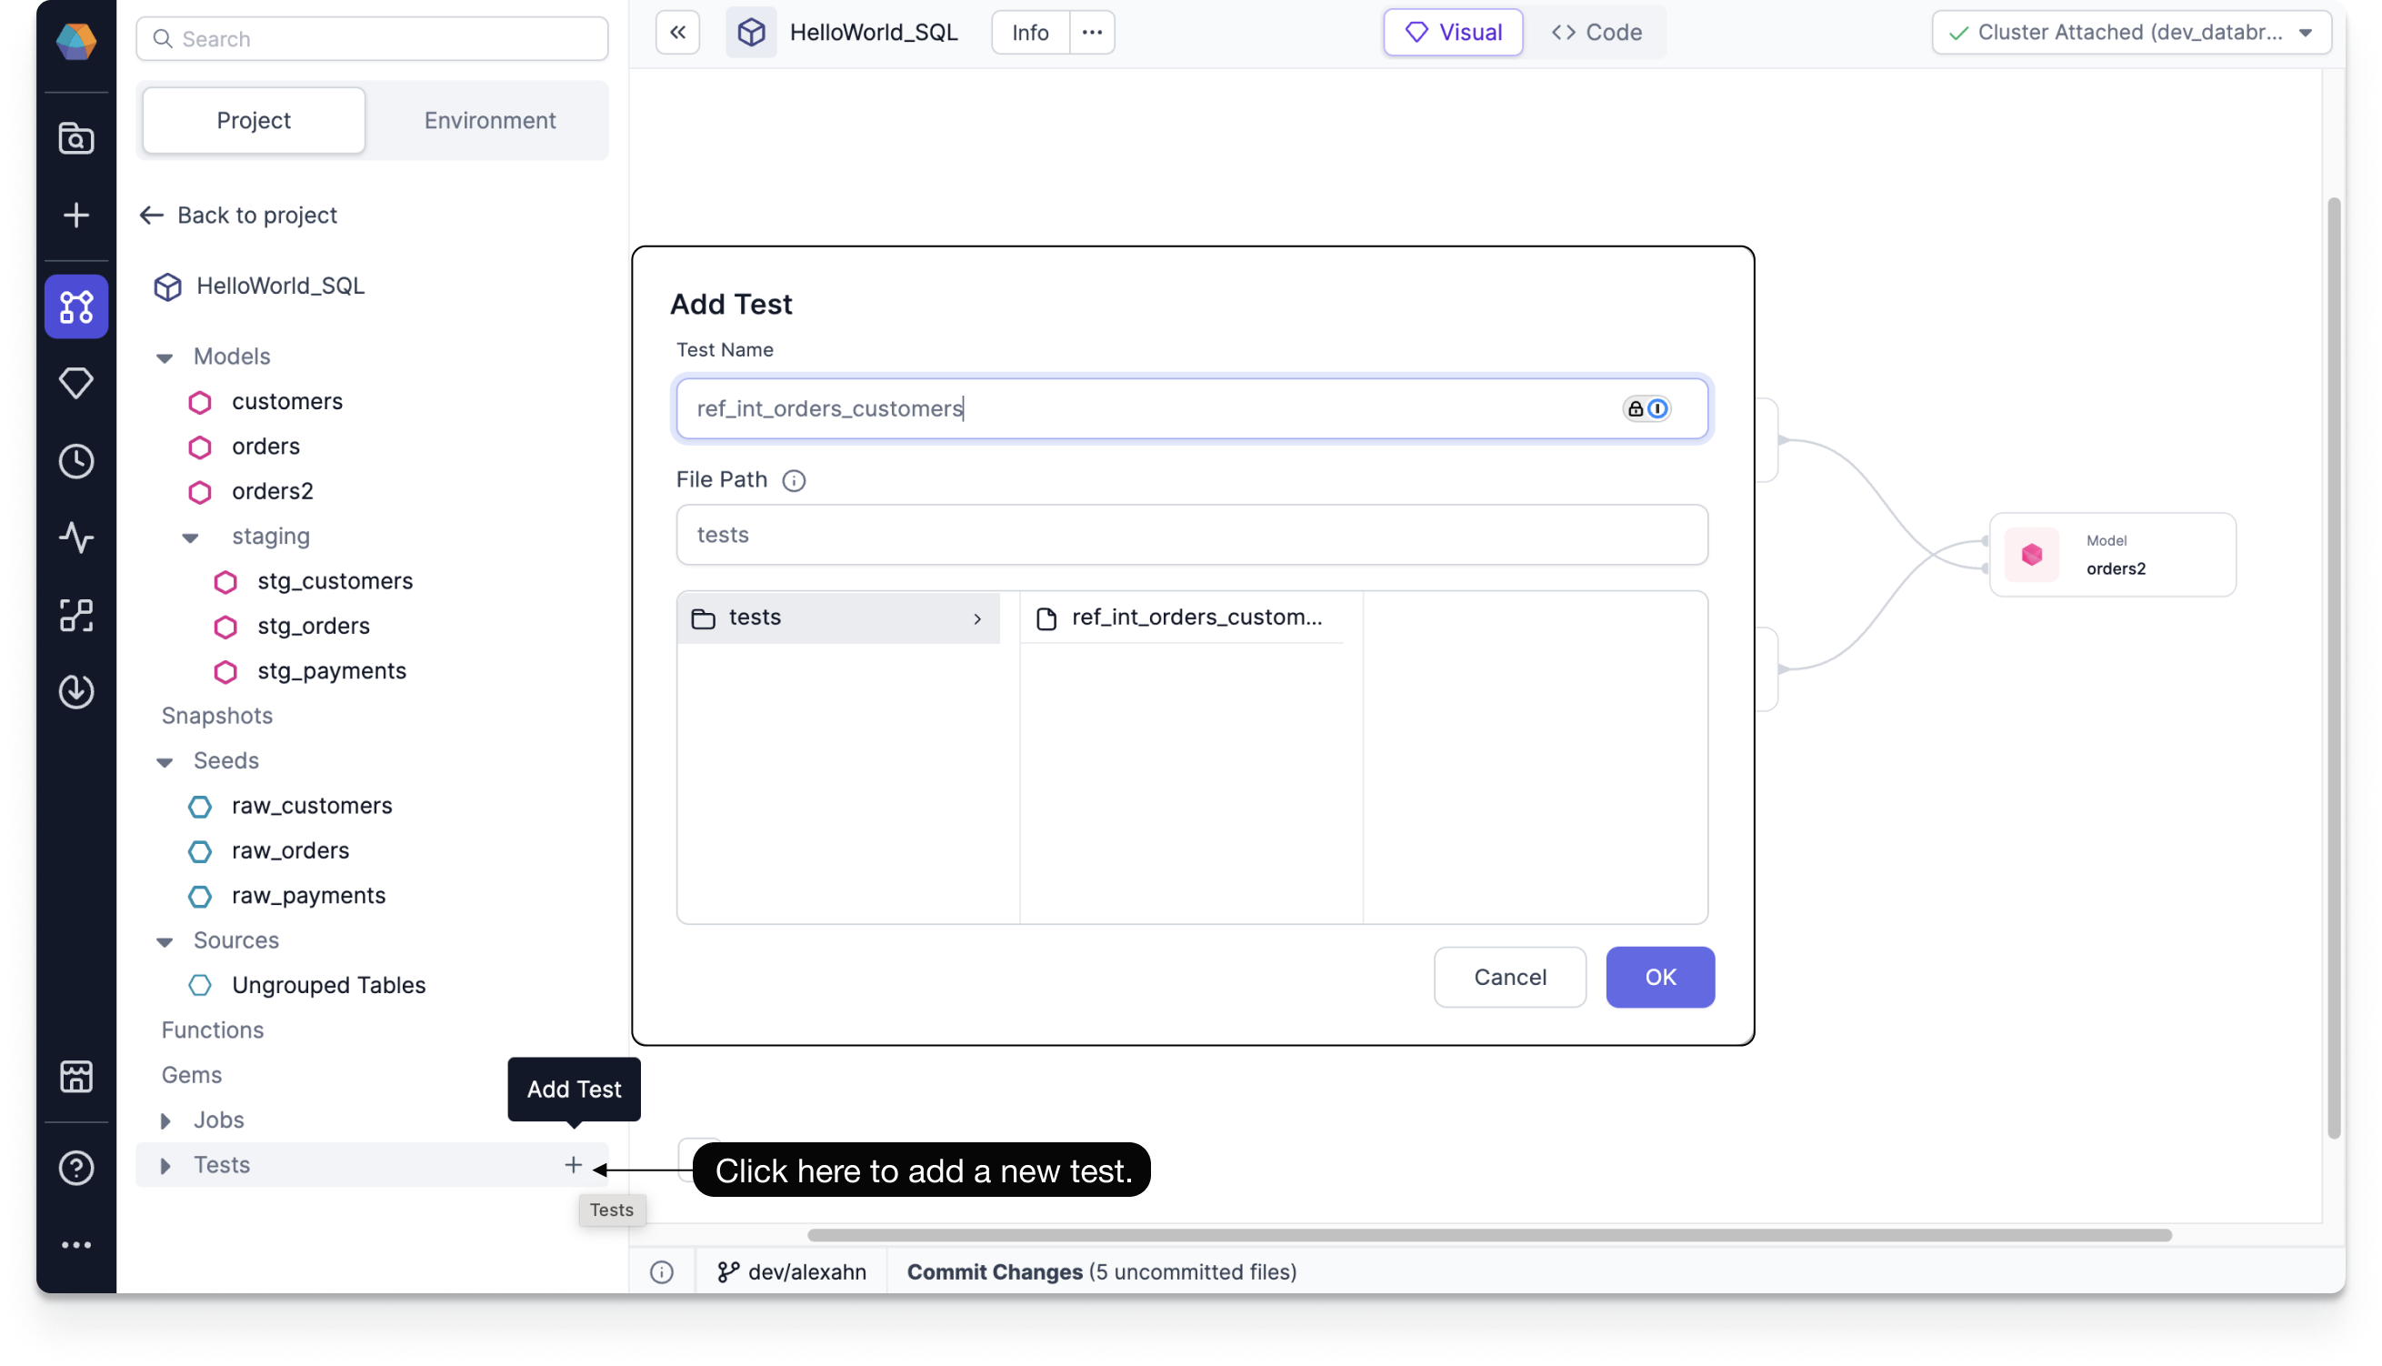
Task: Cancel the Add Test dialog
Action: (x=1510, y=978)
